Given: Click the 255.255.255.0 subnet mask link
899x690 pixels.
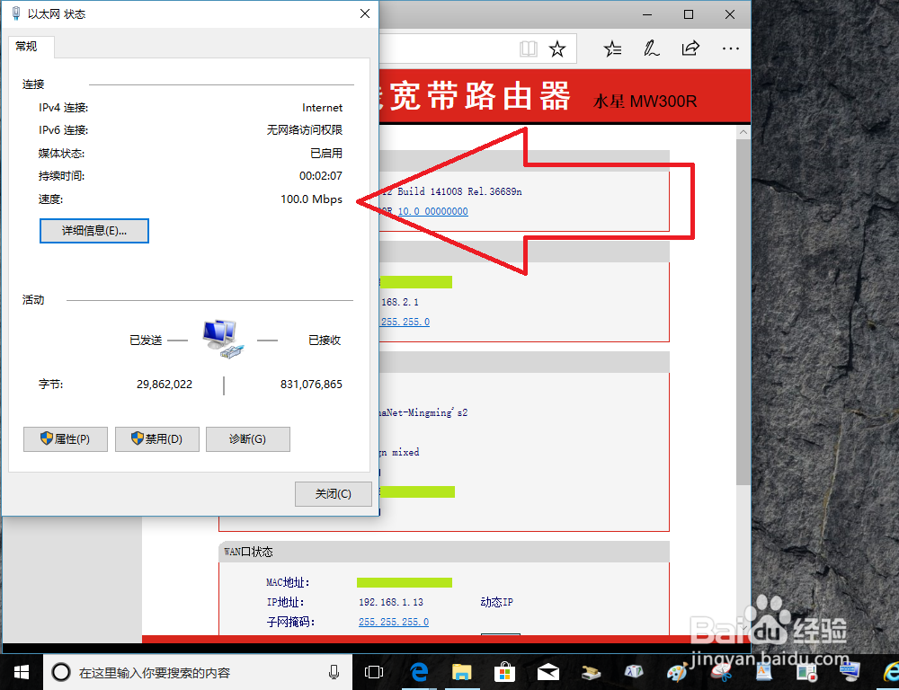Looking at the screenshot, I should click(393, 621).
